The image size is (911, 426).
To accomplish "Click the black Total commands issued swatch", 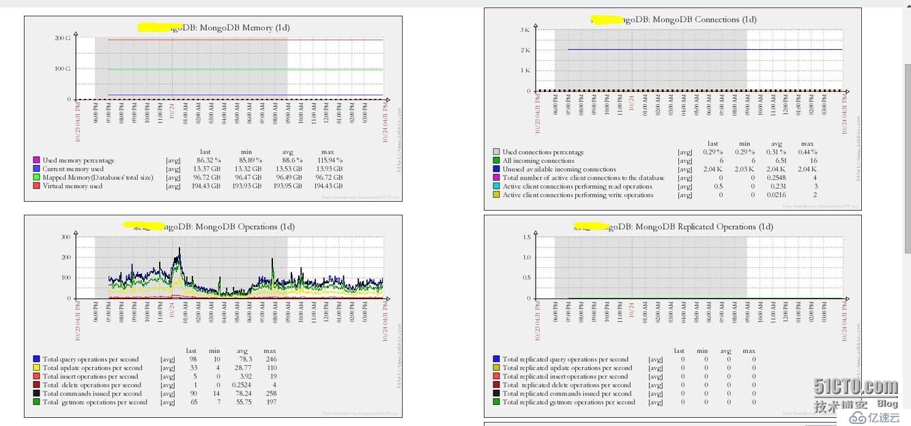I will click(x=37, y=393).
